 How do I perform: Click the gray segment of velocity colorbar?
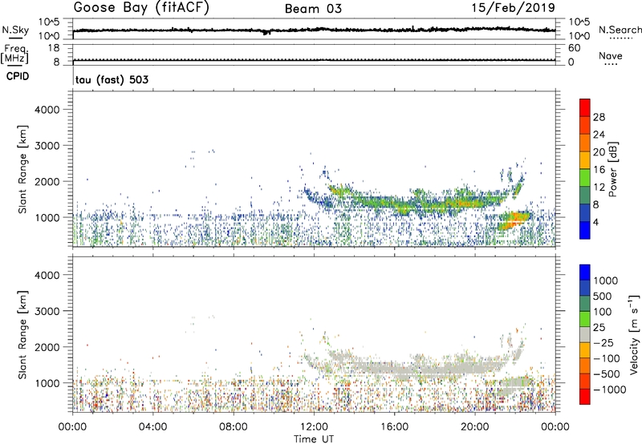tap(585, 334)
